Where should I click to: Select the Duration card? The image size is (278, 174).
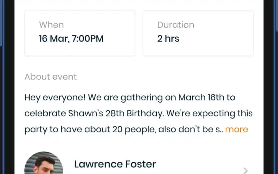(x=198, y=33)
